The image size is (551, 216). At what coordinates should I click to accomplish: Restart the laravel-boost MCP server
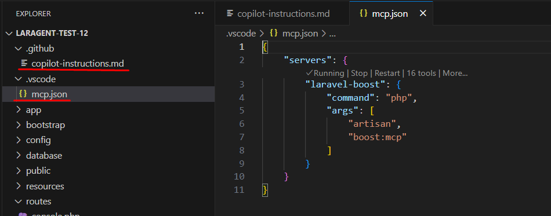point(387,74)
